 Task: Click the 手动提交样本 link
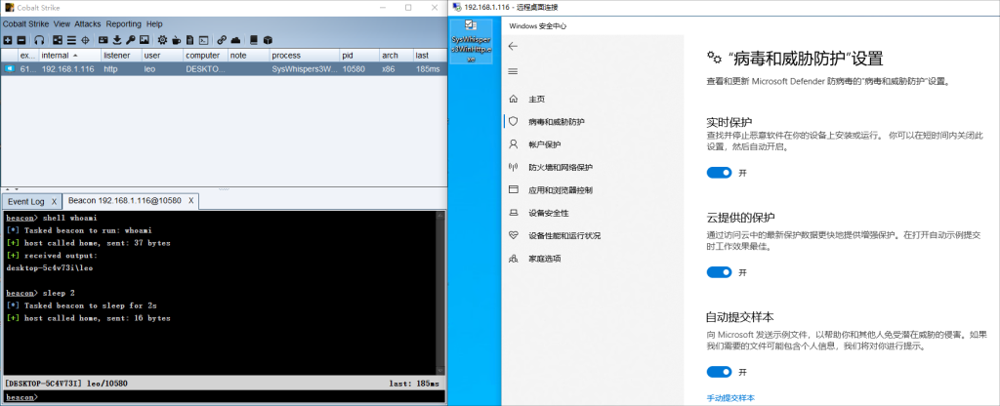point(730,398)
